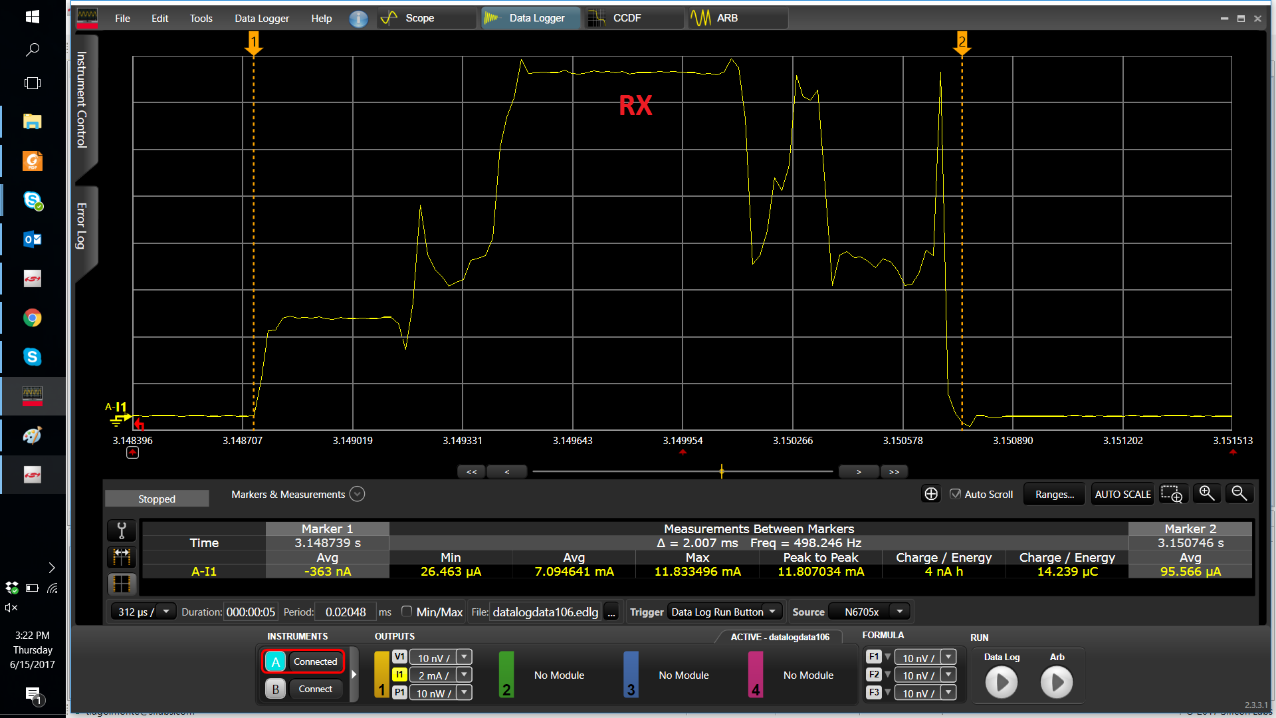
Task: Toggle the Auto Scroll checkbox
Action: pos(955,494)
